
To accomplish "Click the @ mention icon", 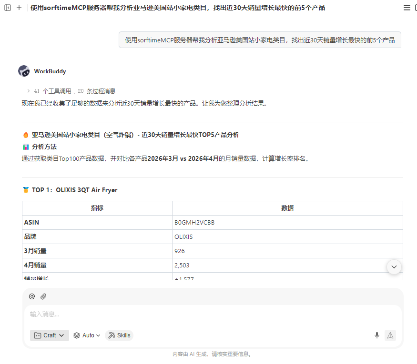I will 32,296.
